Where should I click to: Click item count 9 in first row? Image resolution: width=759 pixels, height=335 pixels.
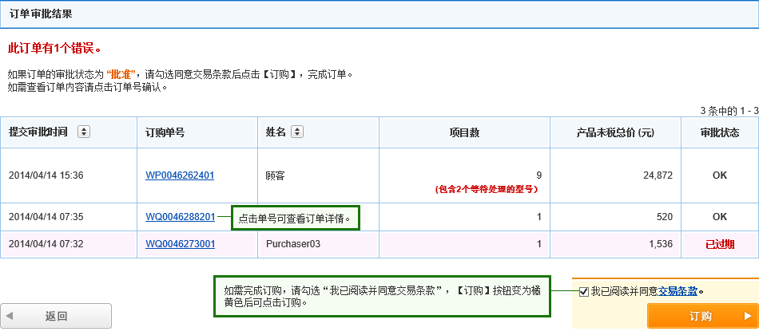pos(538,175)
